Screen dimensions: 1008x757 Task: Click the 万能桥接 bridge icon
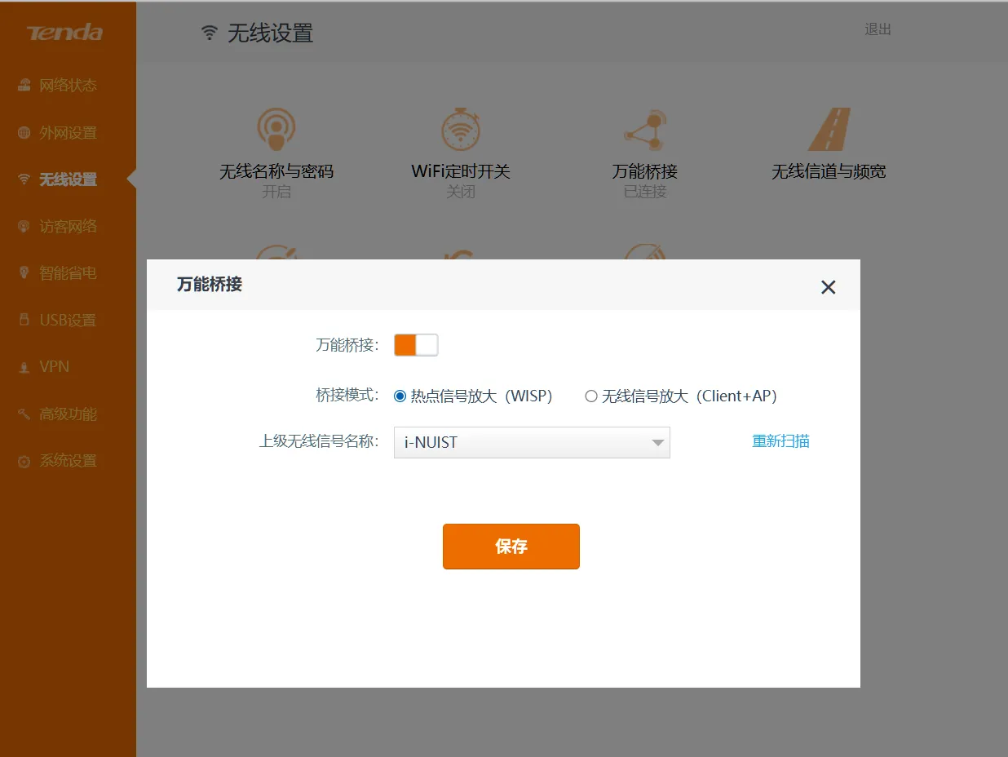[644, 130]
